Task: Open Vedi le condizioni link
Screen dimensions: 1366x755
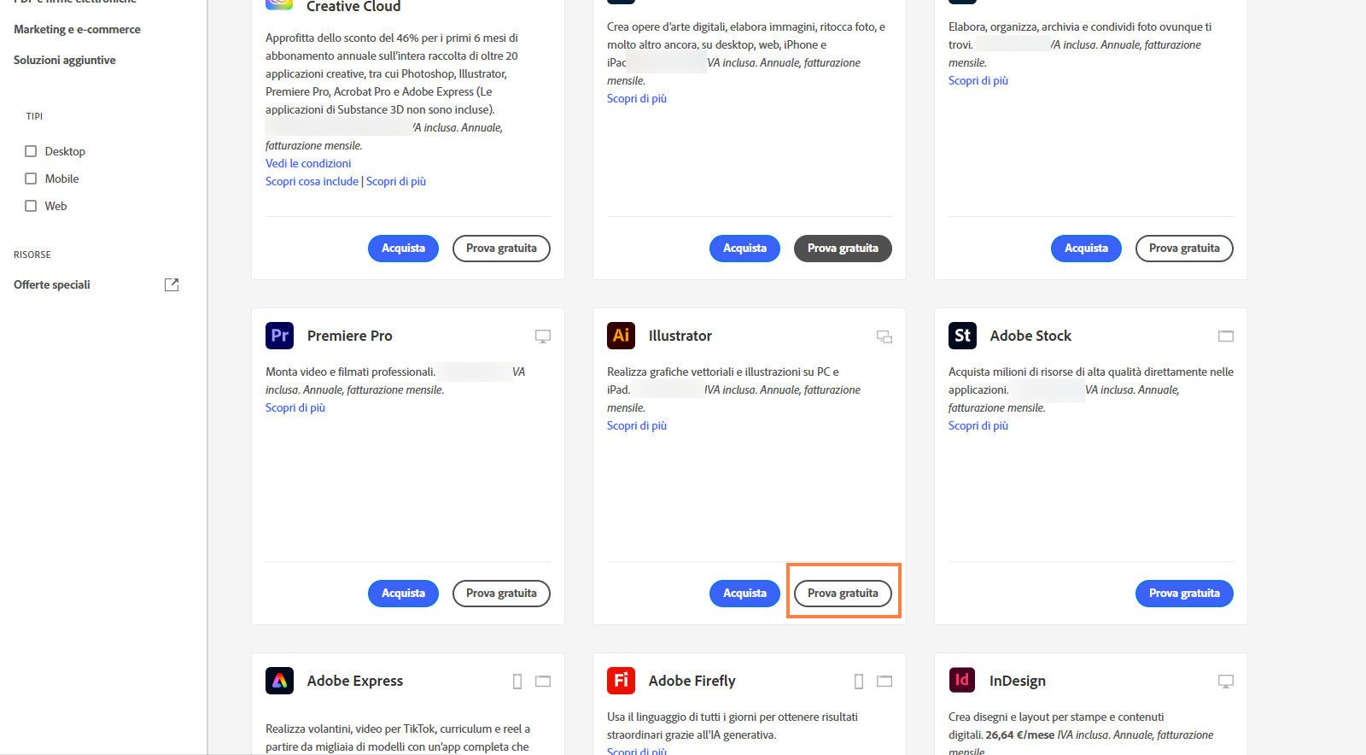Action: [x=308, y=163]
